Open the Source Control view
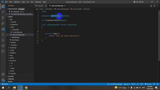 tap(3, 18)
